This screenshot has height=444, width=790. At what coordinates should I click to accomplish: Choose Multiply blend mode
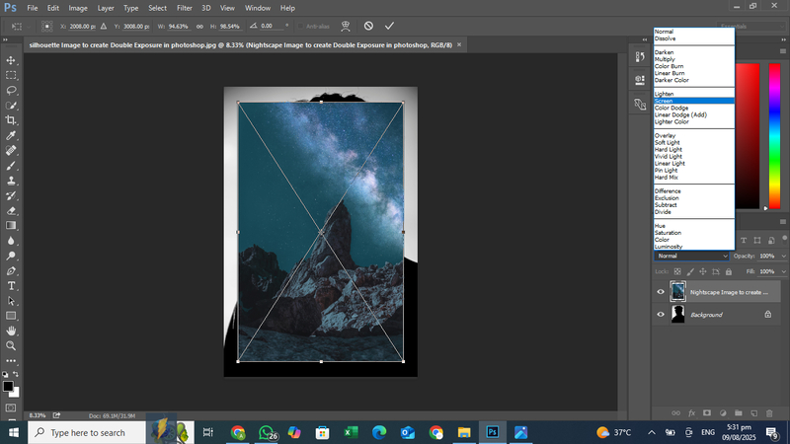pyautogui.click(x=694, y=59)
